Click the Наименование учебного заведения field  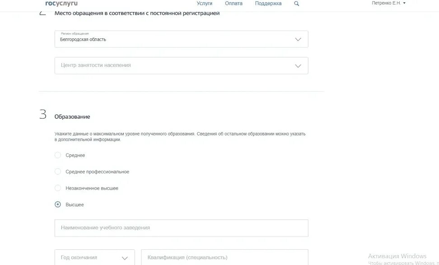tap(182, 228)
